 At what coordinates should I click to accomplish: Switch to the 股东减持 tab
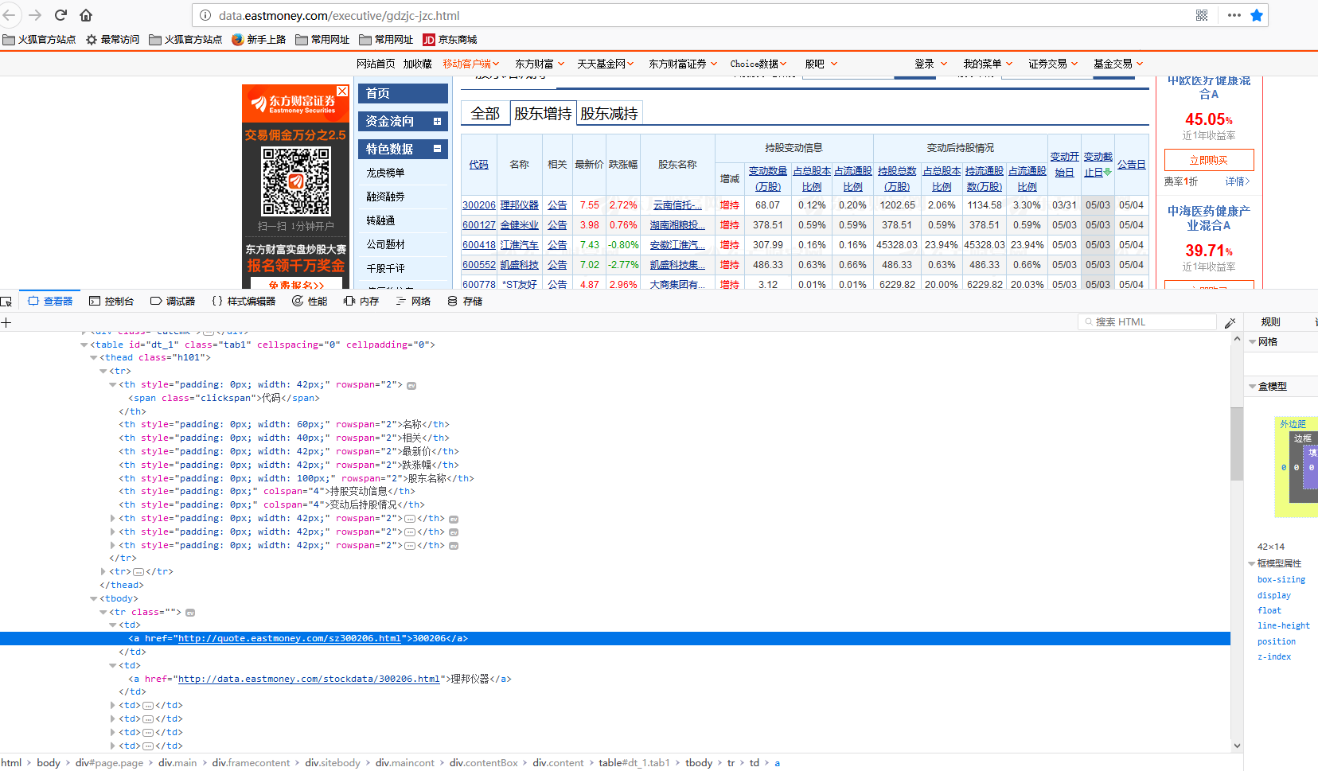(609, 114)
